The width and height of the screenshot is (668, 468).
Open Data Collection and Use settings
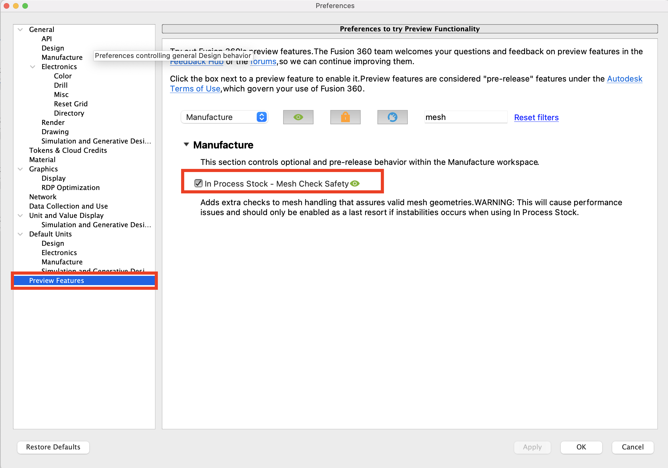(x=68, y=206)
